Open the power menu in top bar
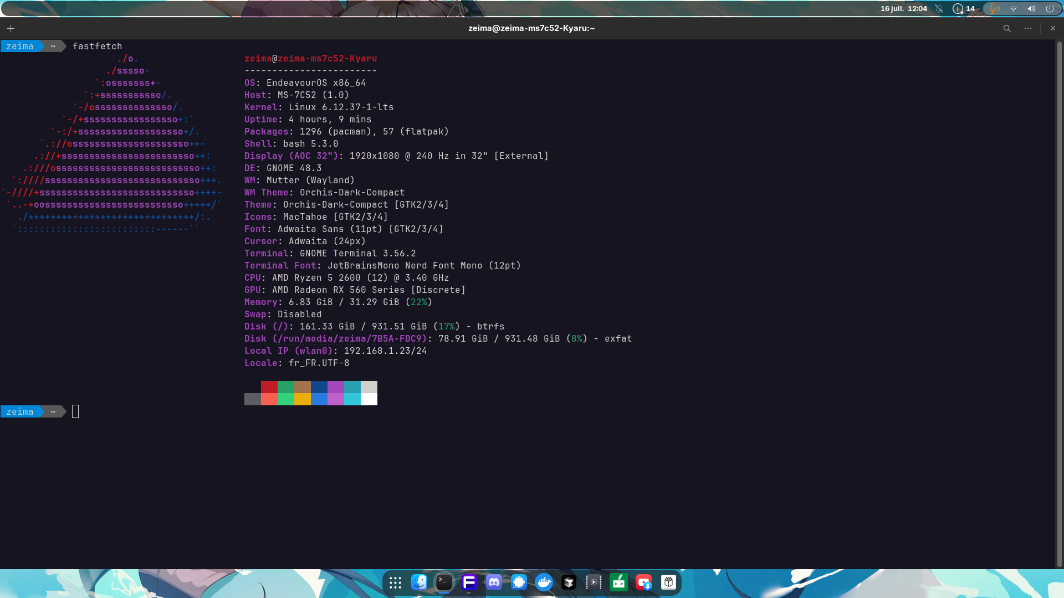The width and height of the screenshot is (1064, 598). tap(1050, 8)
